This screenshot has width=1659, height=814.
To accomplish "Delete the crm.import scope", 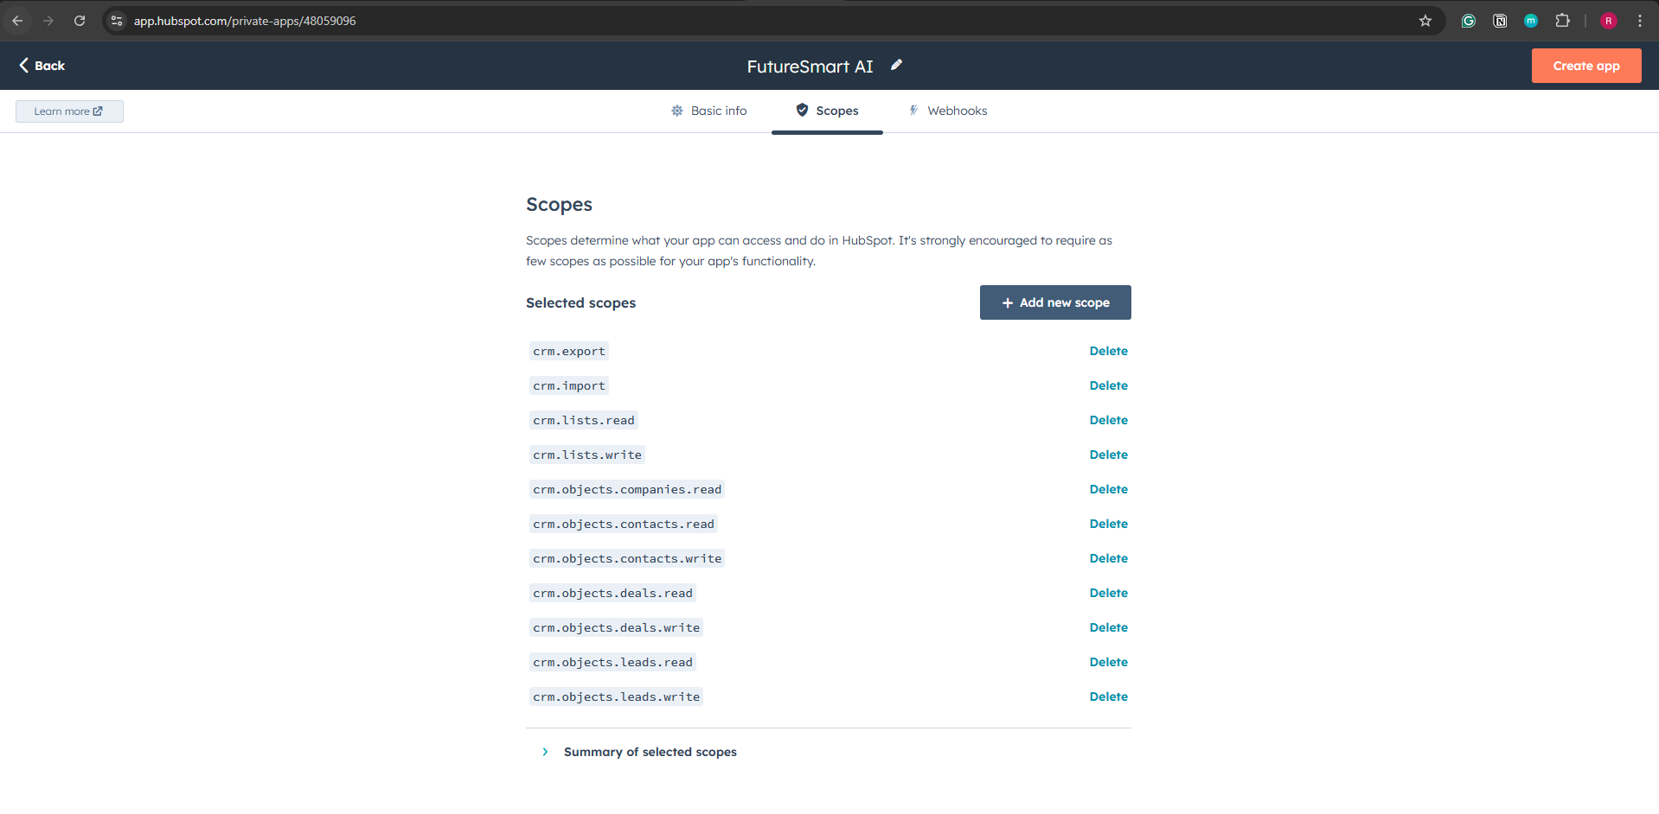I will [x=1109, y=385].
